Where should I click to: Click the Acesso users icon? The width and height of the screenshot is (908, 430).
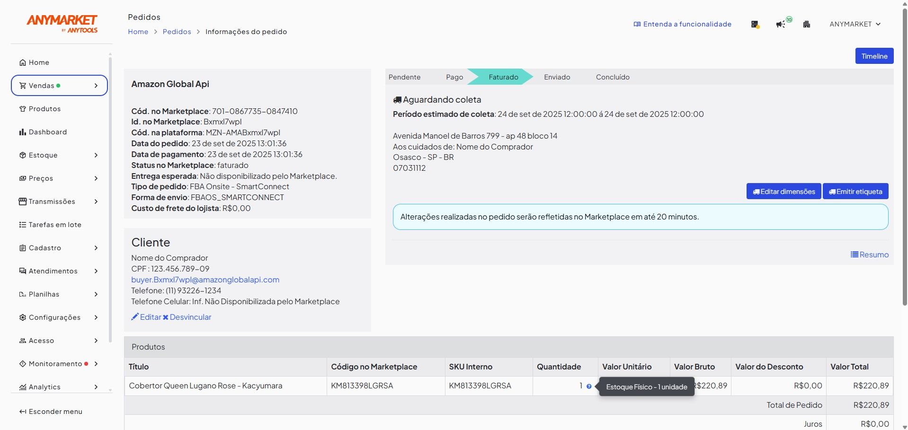(23, 341)
